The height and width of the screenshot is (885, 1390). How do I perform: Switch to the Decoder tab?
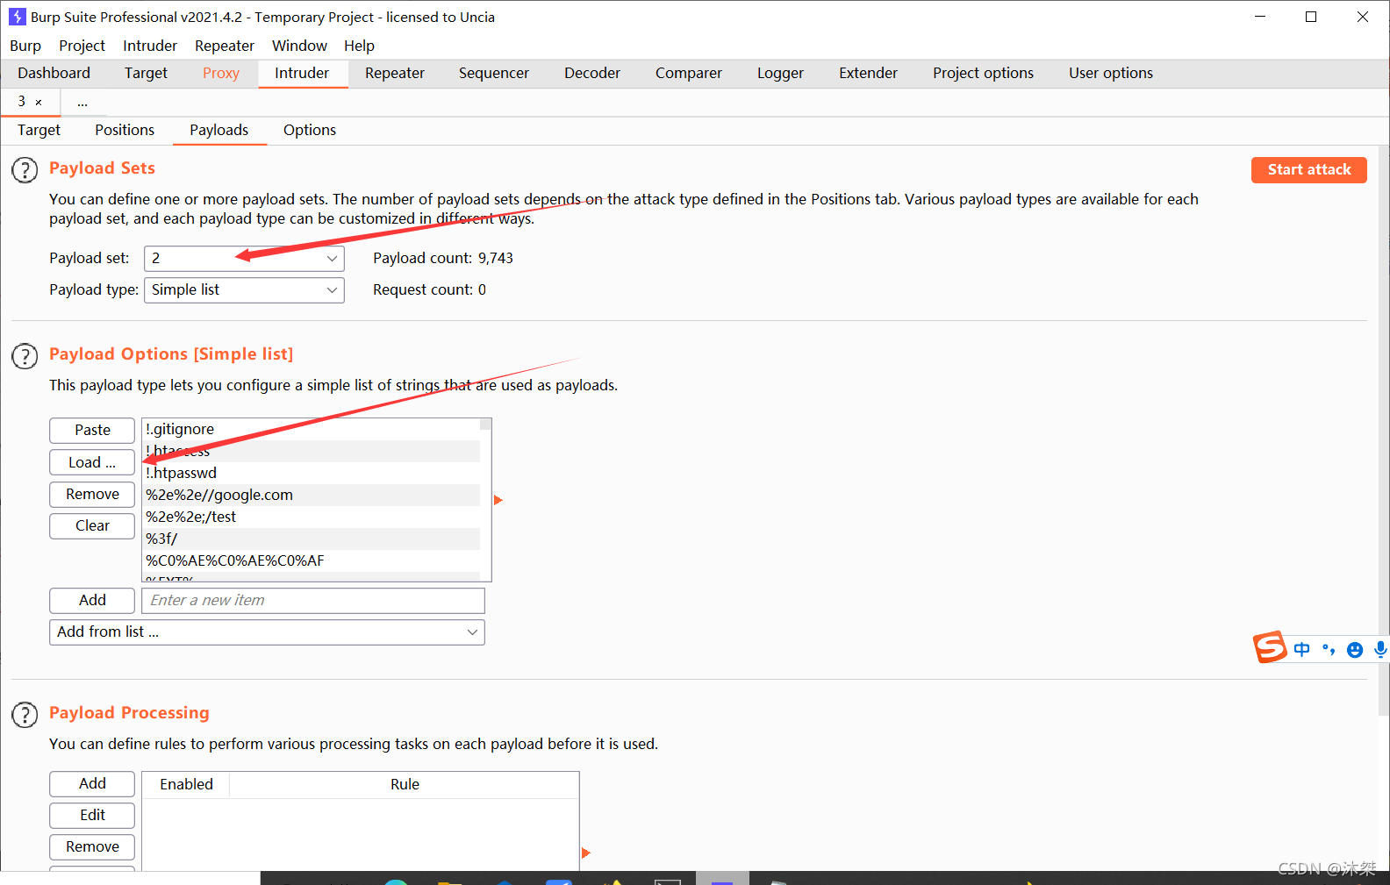click(x=592, y=74)
